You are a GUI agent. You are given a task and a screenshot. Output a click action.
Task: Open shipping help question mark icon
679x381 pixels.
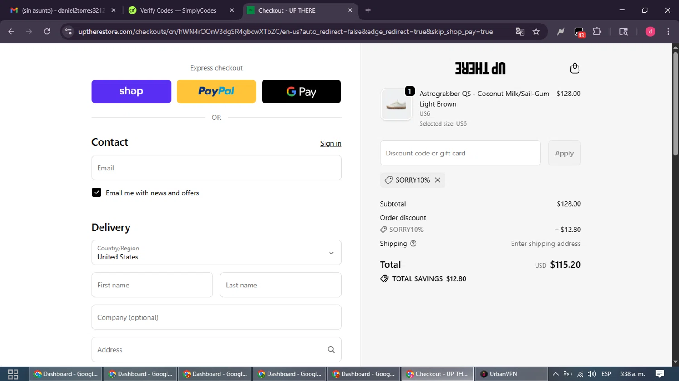click(x=413, y=244)
